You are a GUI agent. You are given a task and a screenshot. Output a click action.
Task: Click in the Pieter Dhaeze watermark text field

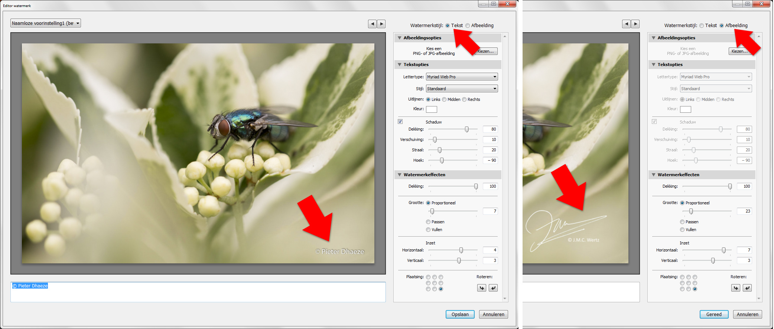click(198, 292)
